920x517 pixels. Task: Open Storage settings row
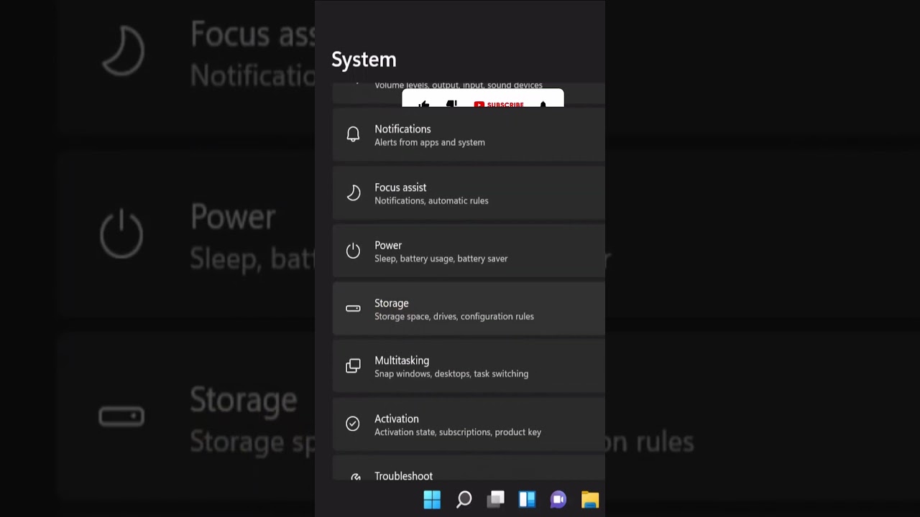click(469, 309)
